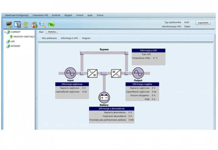Click the rectifier AC/DC converter icon

coord(92,73)
